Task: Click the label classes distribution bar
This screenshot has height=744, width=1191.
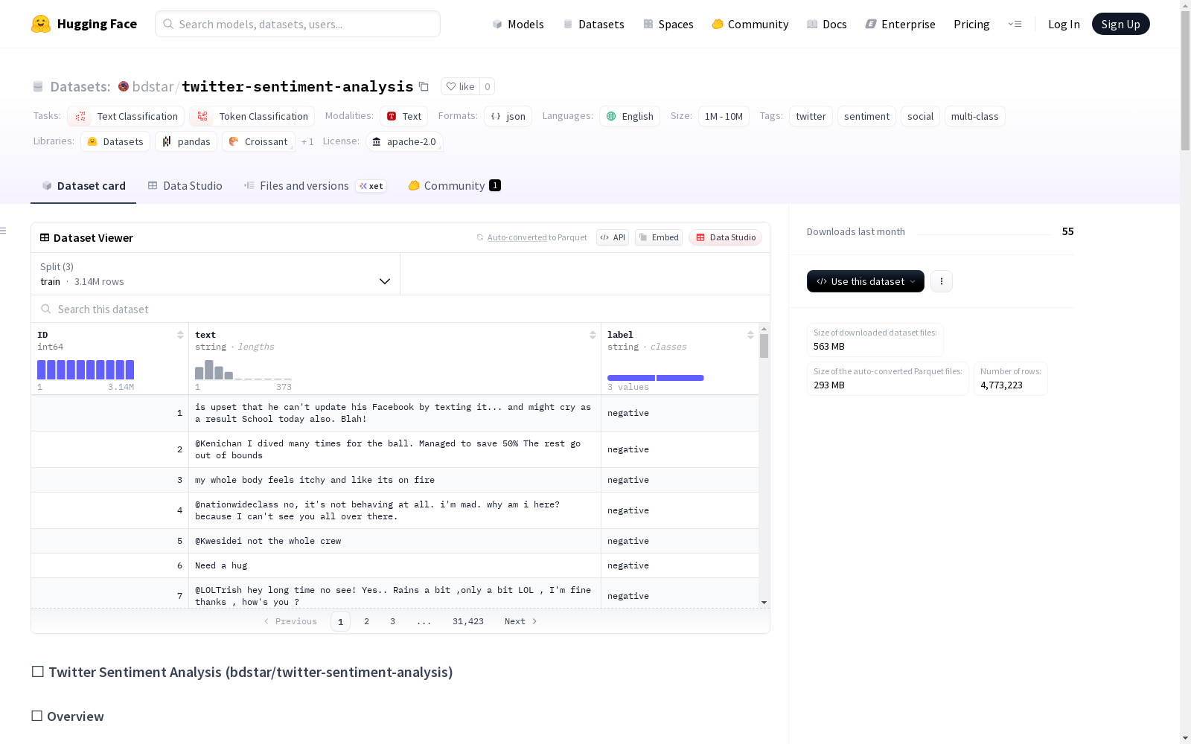Action: tap(655, 378)
